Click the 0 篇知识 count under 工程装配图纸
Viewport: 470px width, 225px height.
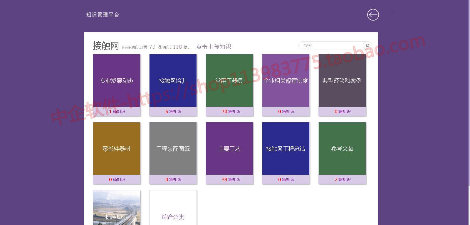[173, 180]
